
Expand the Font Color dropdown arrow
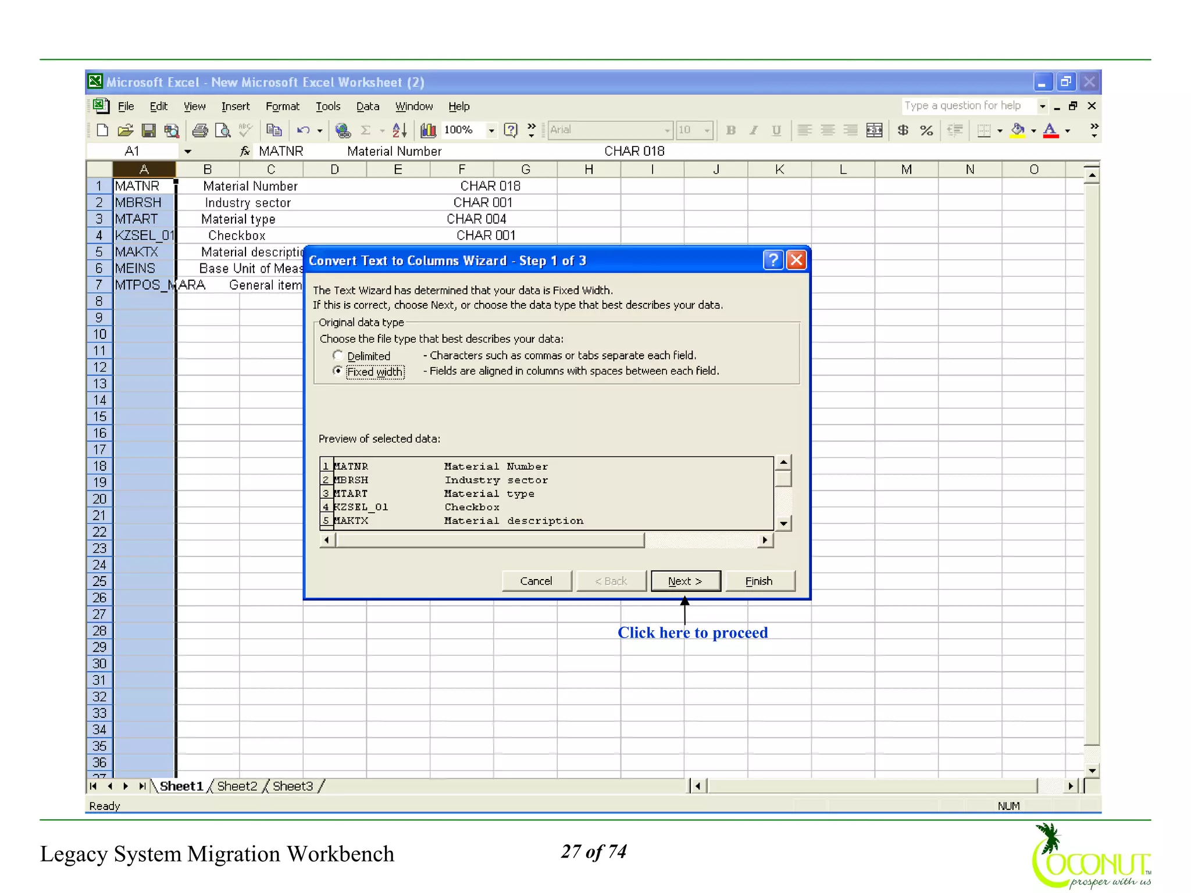[x=1068, y=131]
